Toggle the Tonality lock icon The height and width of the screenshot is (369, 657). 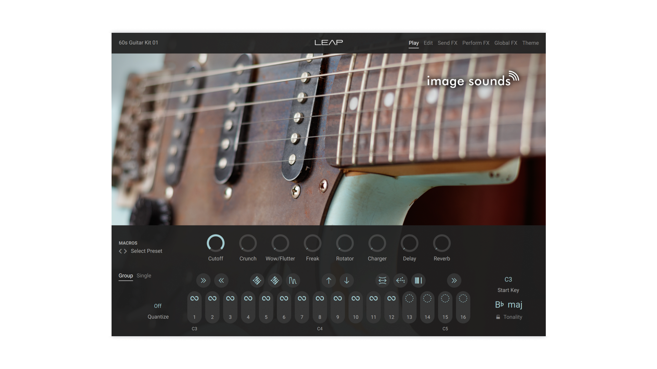point(498,317)
